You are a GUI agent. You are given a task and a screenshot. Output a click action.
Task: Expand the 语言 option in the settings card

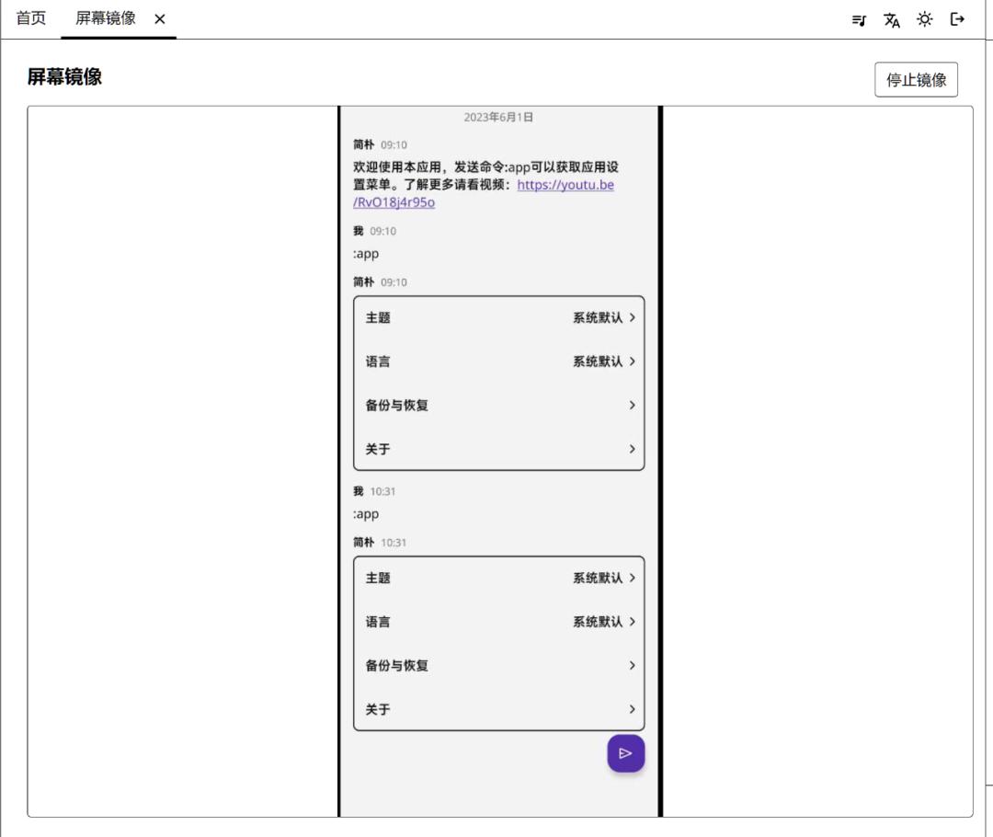click(499, 361)
